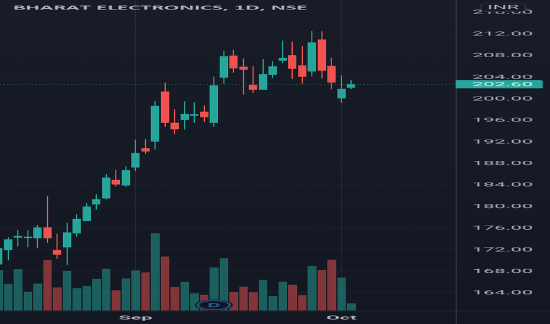
Task: Click the 202.60 current price label
Action: pyautogui.click(x=499, y=84)
